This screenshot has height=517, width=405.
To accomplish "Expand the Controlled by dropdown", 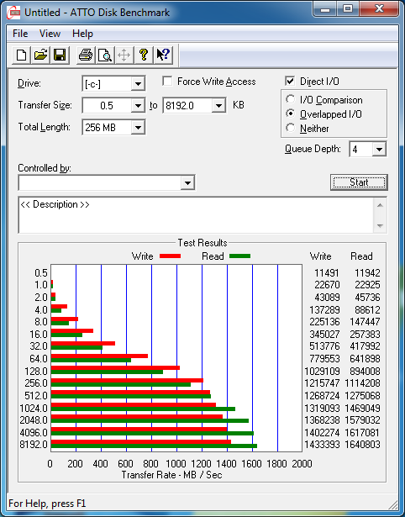I will click(x=187, y=182).
